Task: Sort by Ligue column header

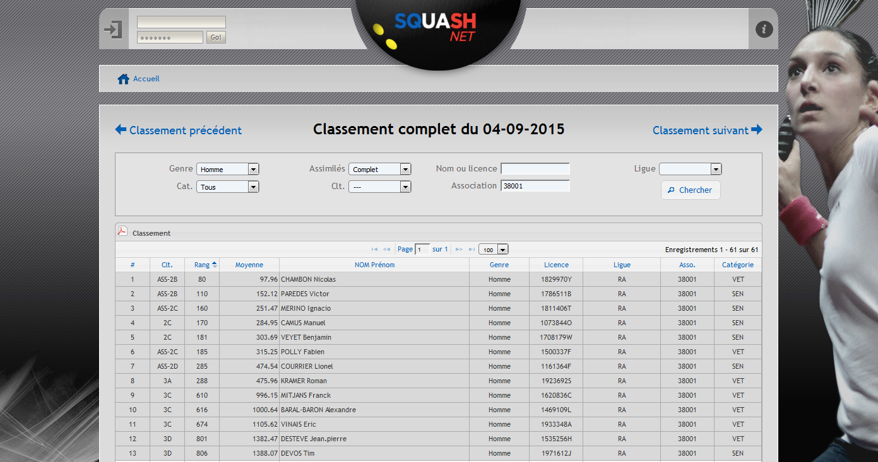Action: (622, 265)
